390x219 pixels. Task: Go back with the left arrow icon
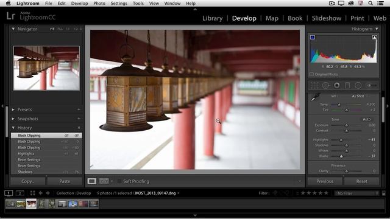coord(40,193)
